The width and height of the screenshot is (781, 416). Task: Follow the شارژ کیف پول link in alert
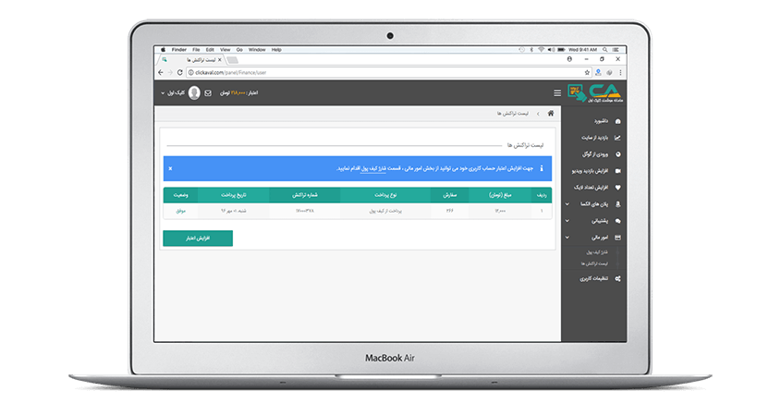pos(373,168)
